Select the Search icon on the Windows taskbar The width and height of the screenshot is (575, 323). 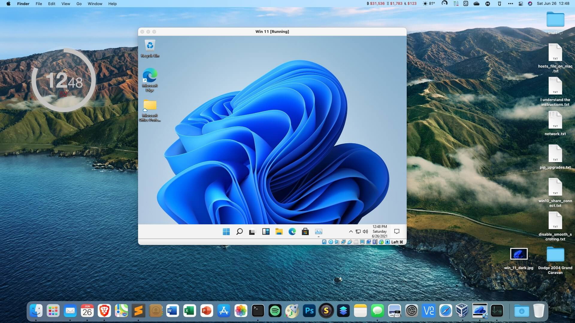239,231
